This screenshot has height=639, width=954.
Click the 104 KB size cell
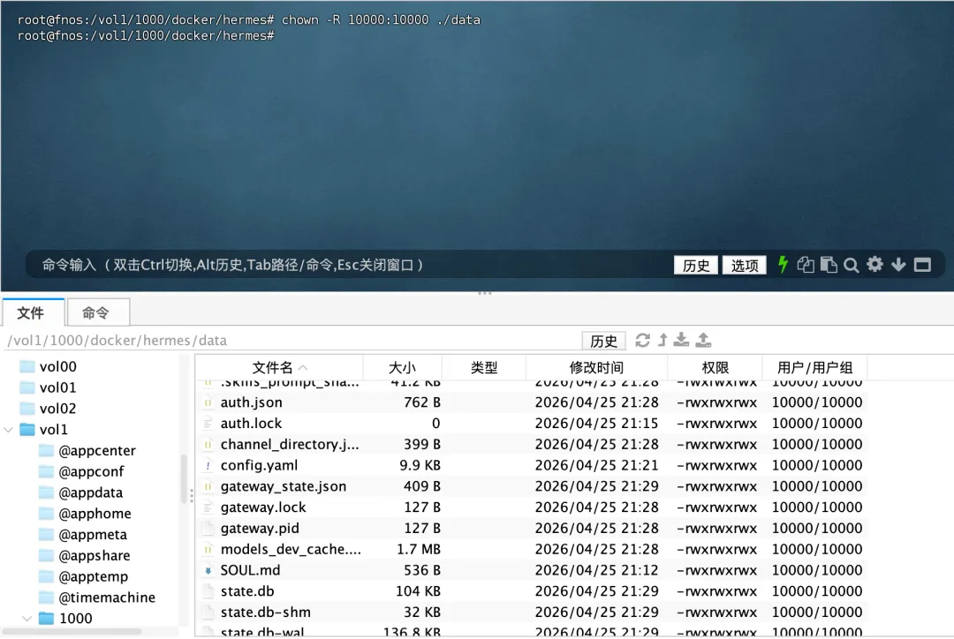point(418,591)
